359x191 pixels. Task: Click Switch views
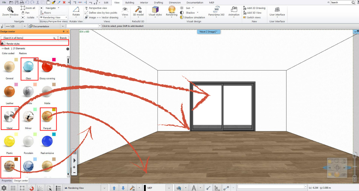point(252,17)
